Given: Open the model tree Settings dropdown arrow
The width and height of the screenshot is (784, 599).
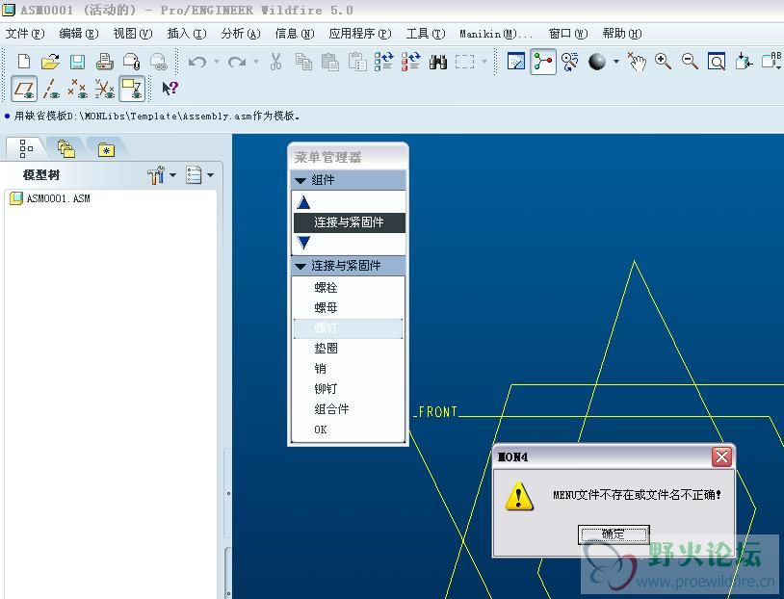Looking at the screenshot, I should click(173, 175).
